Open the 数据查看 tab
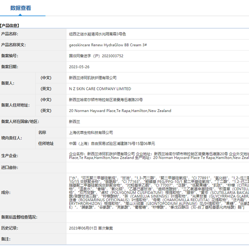This screenshot has height=249, width=249. coord(21,8)
